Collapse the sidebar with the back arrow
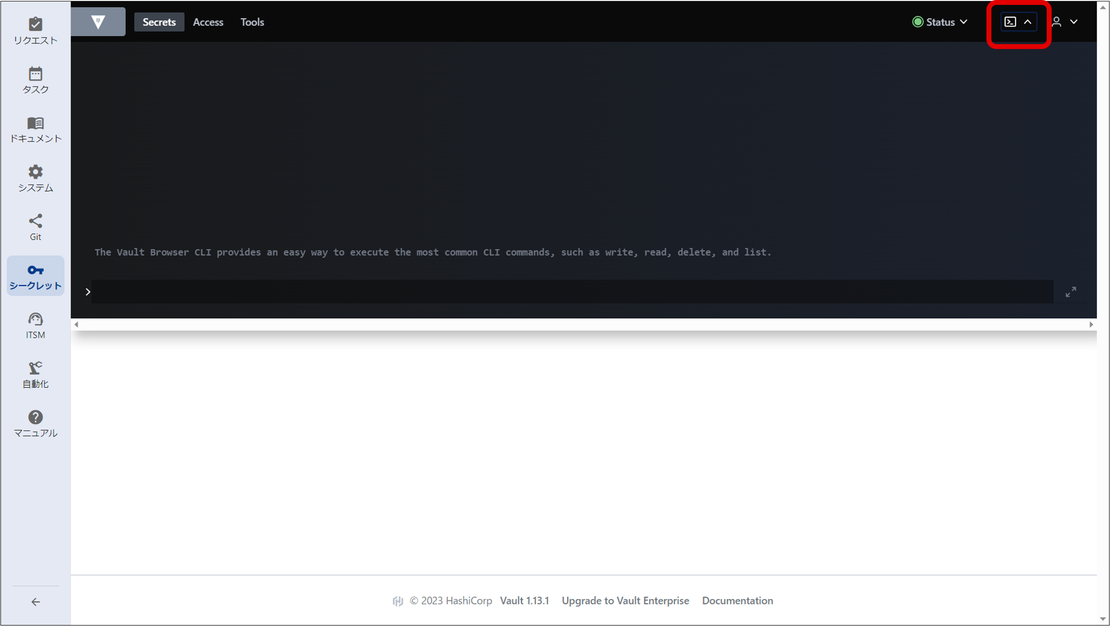The width and height of the screenshot is (1110, 626). (x=35, y=601)
